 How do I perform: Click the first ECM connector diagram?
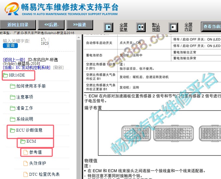point(136,133)
